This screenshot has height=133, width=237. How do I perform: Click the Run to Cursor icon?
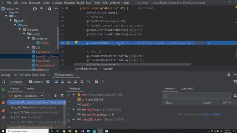pos(89,81)
